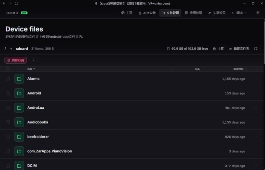Check the beefraiderxr folder checkbox

pos(8,137)
